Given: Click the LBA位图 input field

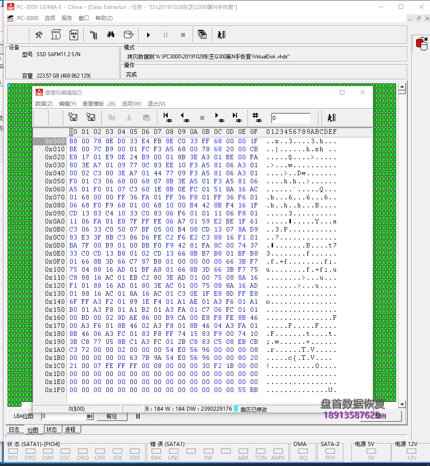Looking at the screenshot, I should pyautogui.click(x=64, y=416).
